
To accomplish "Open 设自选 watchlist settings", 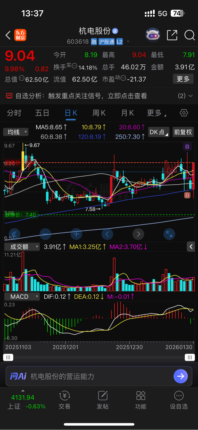I will point(179,400).
